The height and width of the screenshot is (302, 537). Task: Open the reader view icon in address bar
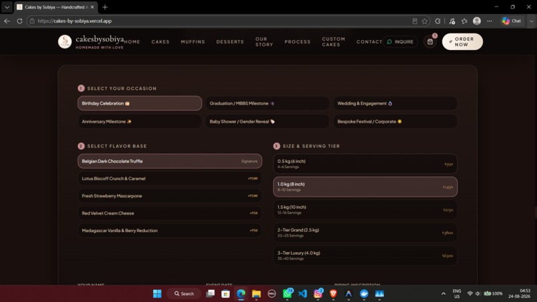(x=414, y=21)
